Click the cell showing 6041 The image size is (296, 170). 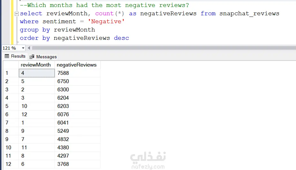coord(78,123)
